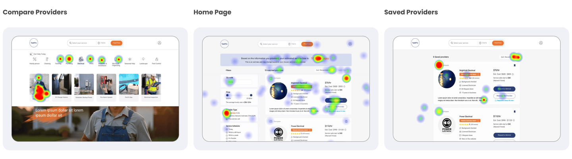Unsave Power Electrical bookmark in Saved Providers

514,112
